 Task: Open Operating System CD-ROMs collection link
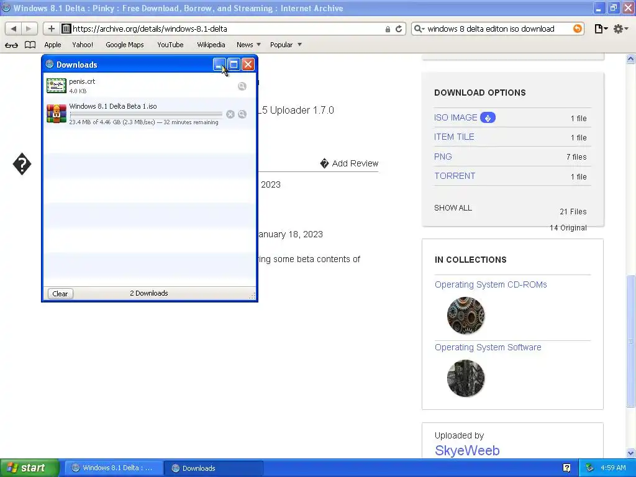click(491, 284)
